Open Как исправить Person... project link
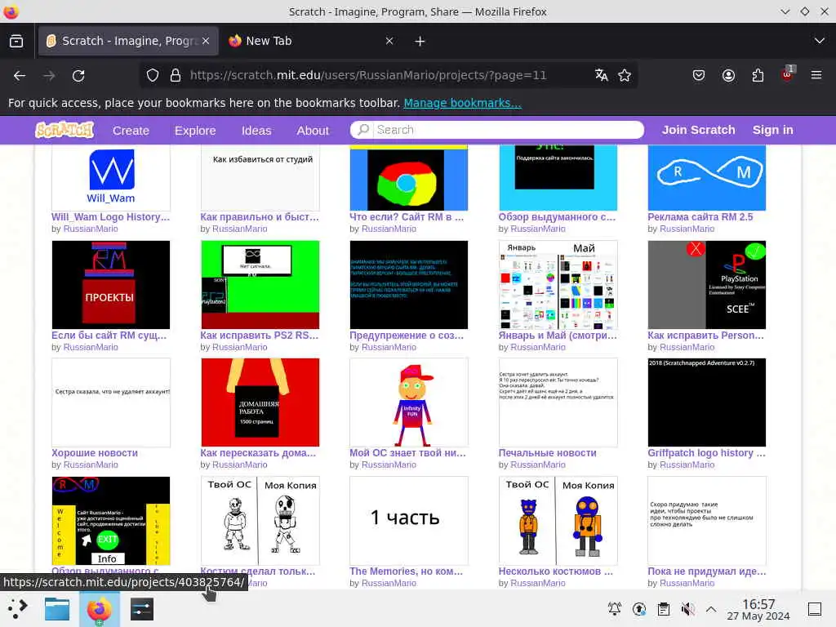Viewport: 836px width, 627px height. [x=705, y=336]
